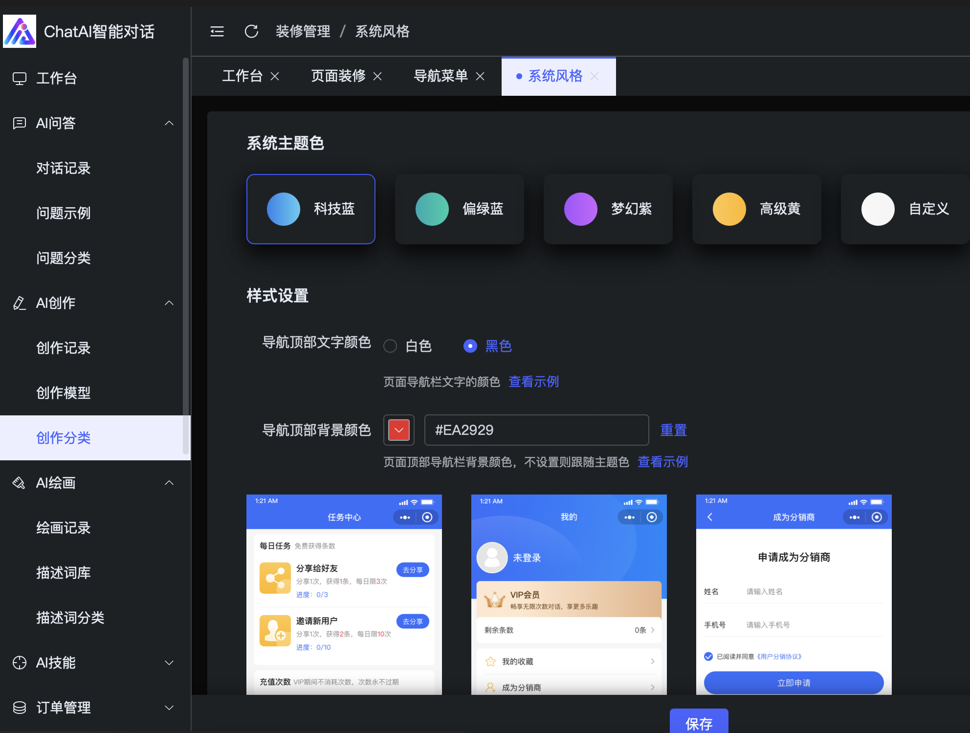The image size is (970, 733).
Task: Select 白色 radio for nav text color
Action: [x=390, y=346]
